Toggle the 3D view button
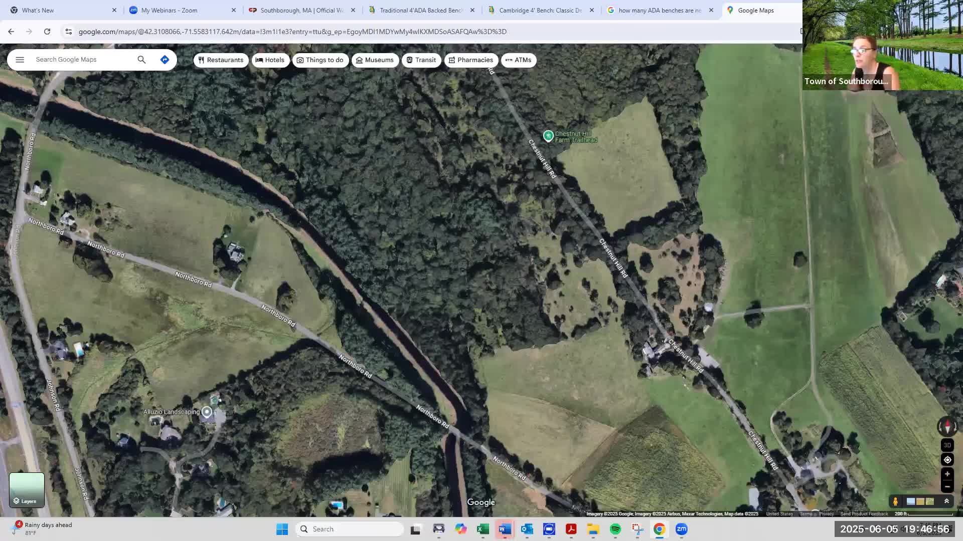The height and width of the screenshot is (541, 963). pyautogui.click(x=947, y=445)
